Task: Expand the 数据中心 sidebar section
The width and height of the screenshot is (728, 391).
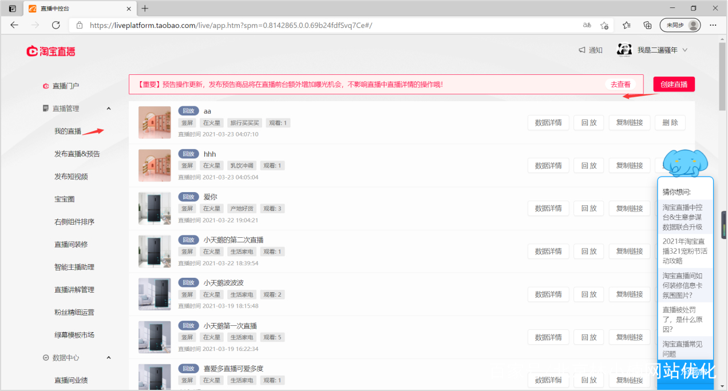Action: point(108,357)
